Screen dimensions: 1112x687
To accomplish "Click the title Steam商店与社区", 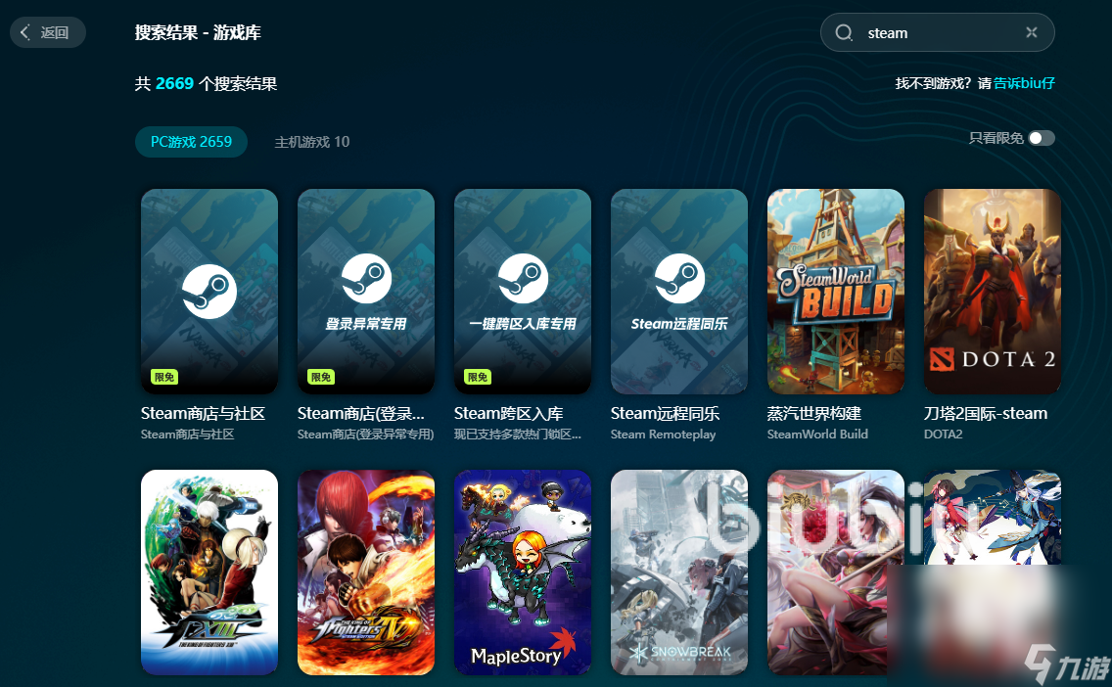I will 203,413.
